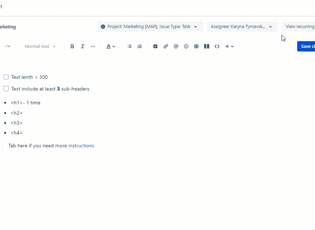Apply italic formatting

(x=83, y=46)
